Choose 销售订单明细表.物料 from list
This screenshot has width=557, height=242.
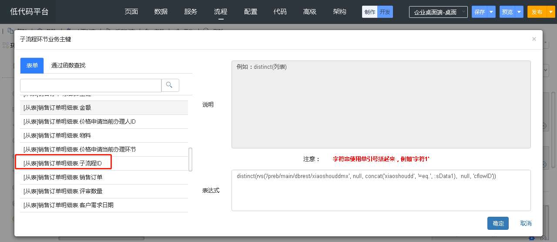coord(57,135)
